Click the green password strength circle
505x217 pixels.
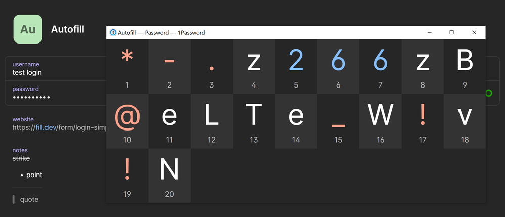tap(488, 93)
